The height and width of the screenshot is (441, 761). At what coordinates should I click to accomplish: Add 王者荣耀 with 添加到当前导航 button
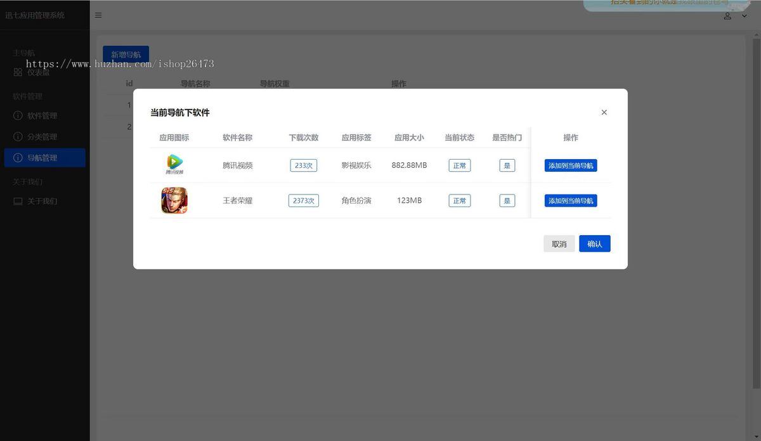pyautogui.click(x=571, y=200)
